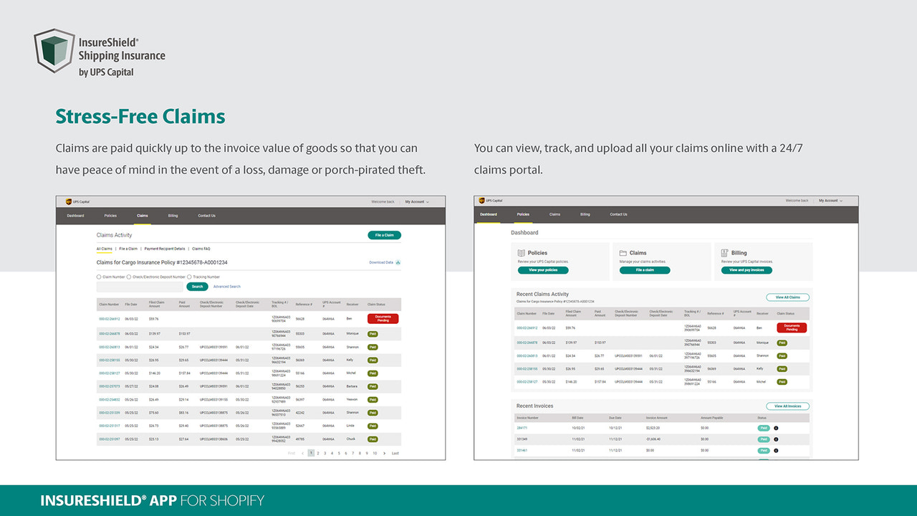The height and width of the screenshot is (516, 917).
Task: Click page 3 in the claims pagination
Action: pyautogui.click(x=325, y=453)
